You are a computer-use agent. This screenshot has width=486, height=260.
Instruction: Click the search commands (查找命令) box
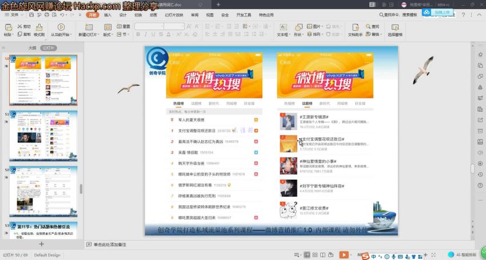click(399, 14)
